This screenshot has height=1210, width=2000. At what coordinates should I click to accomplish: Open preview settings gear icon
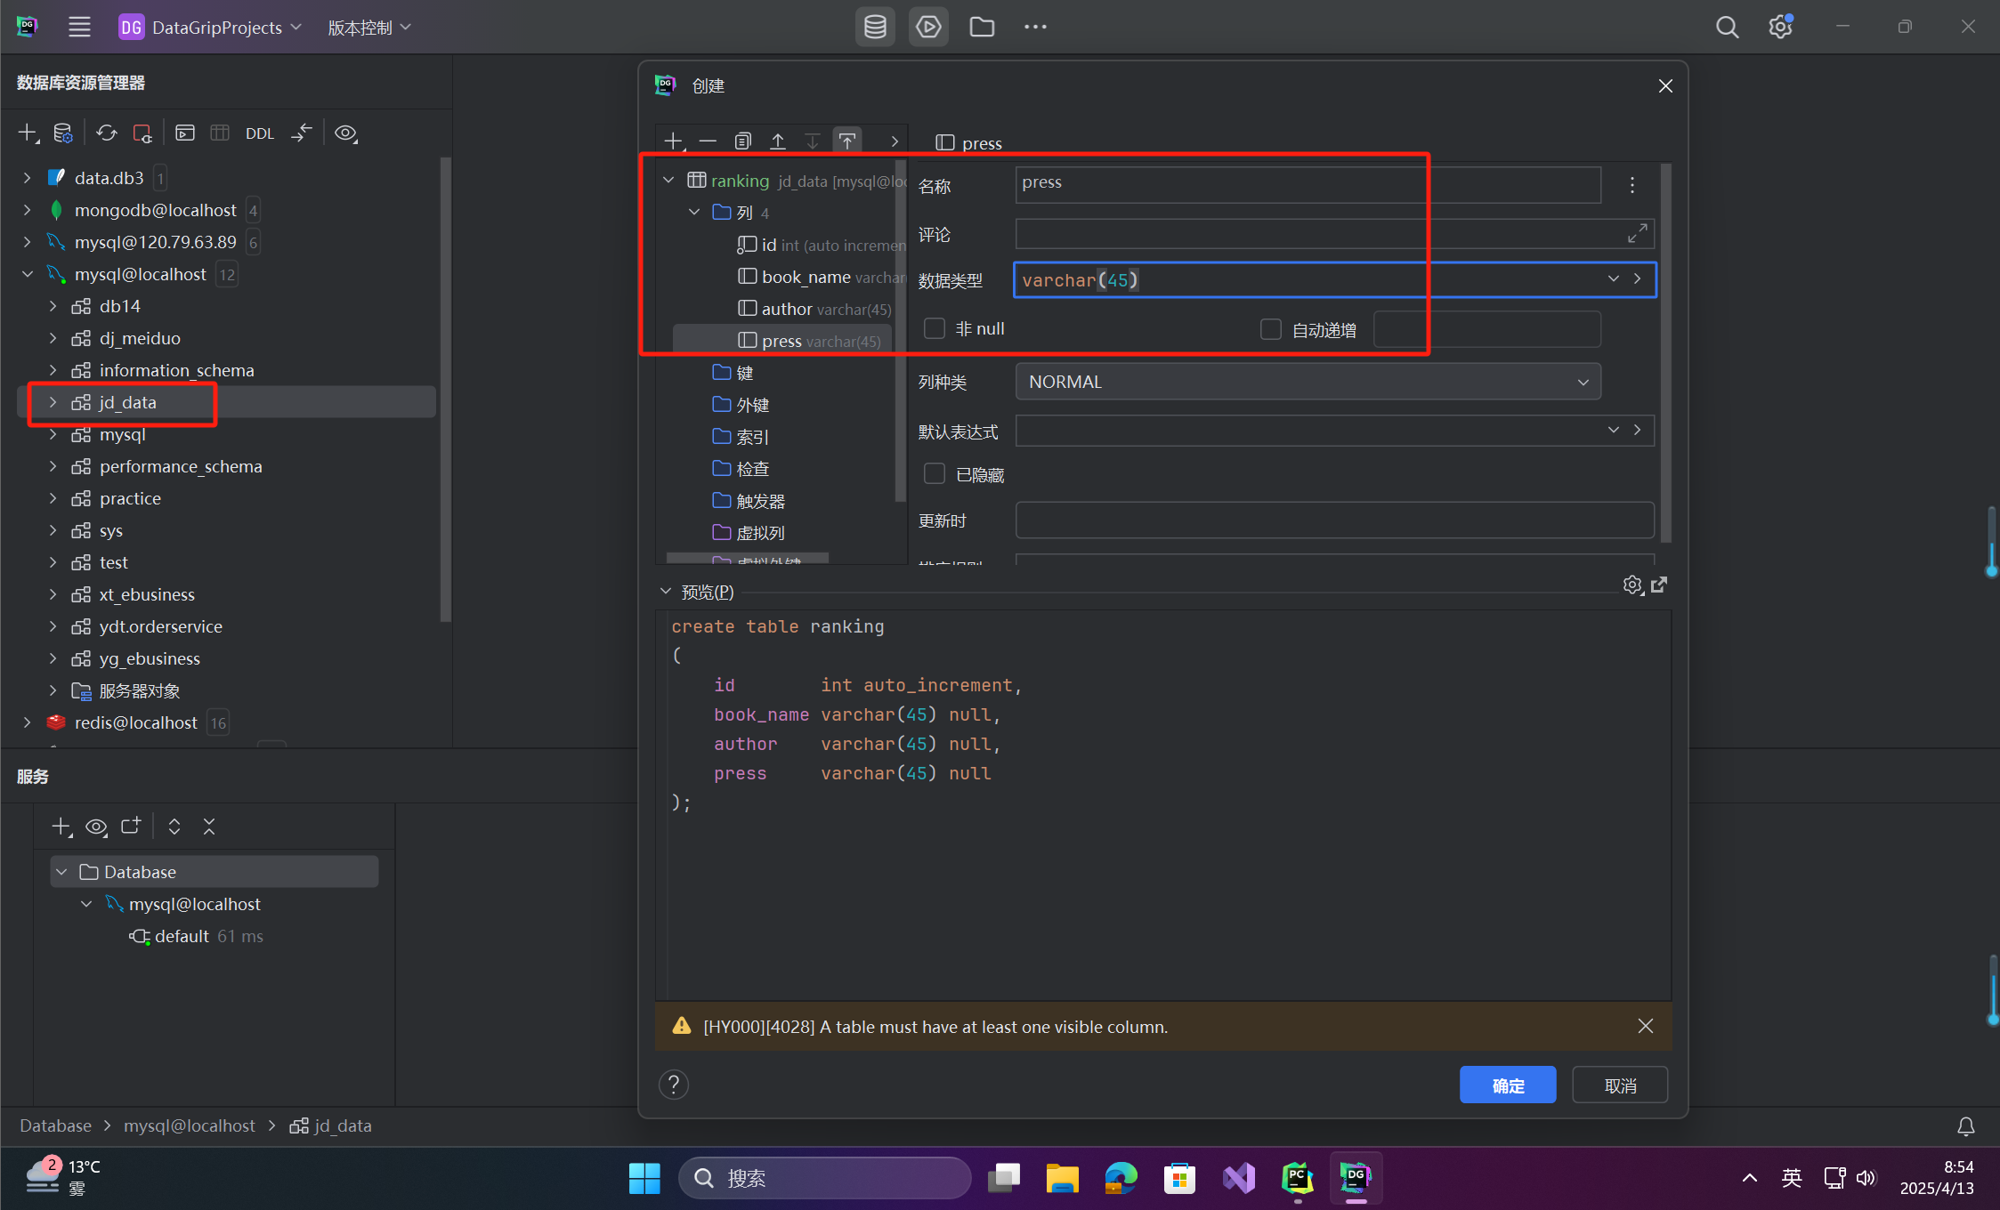tap(1632, 585)
